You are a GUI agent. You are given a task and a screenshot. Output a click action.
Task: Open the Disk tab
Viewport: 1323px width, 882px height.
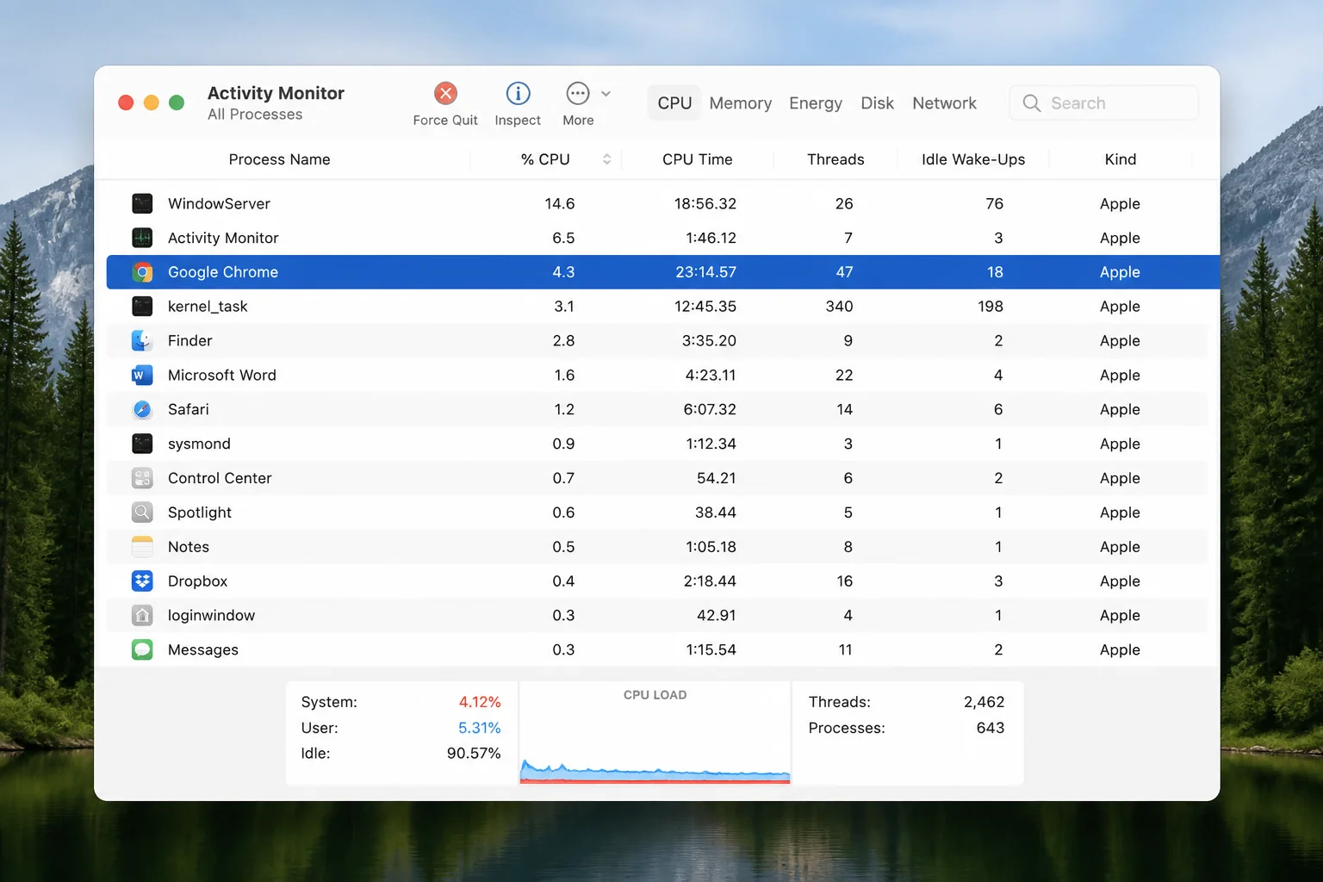click(x=878, y=103)
